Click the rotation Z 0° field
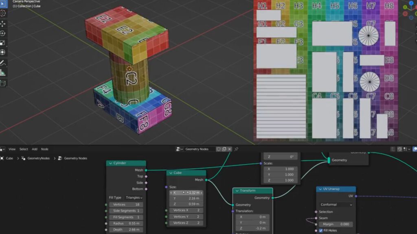Image resolution: width=417 pixels, height=234 pixels. [x=281, y=157]
